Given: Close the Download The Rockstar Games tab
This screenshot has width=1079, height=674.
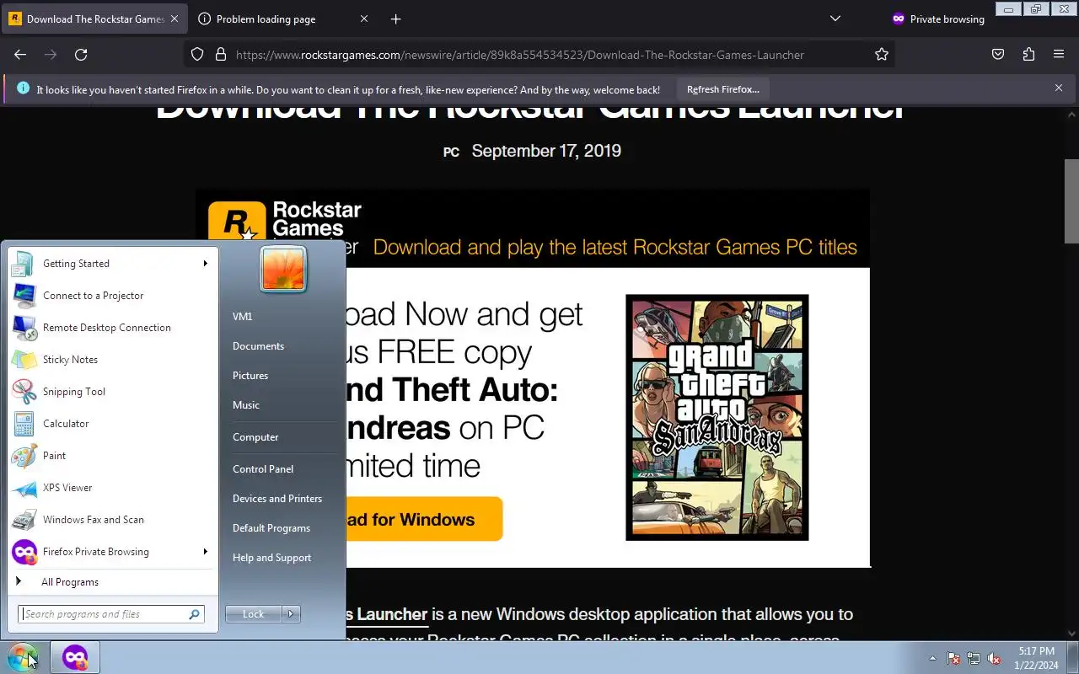Looking at the screenshot, I should click(174, 19).
